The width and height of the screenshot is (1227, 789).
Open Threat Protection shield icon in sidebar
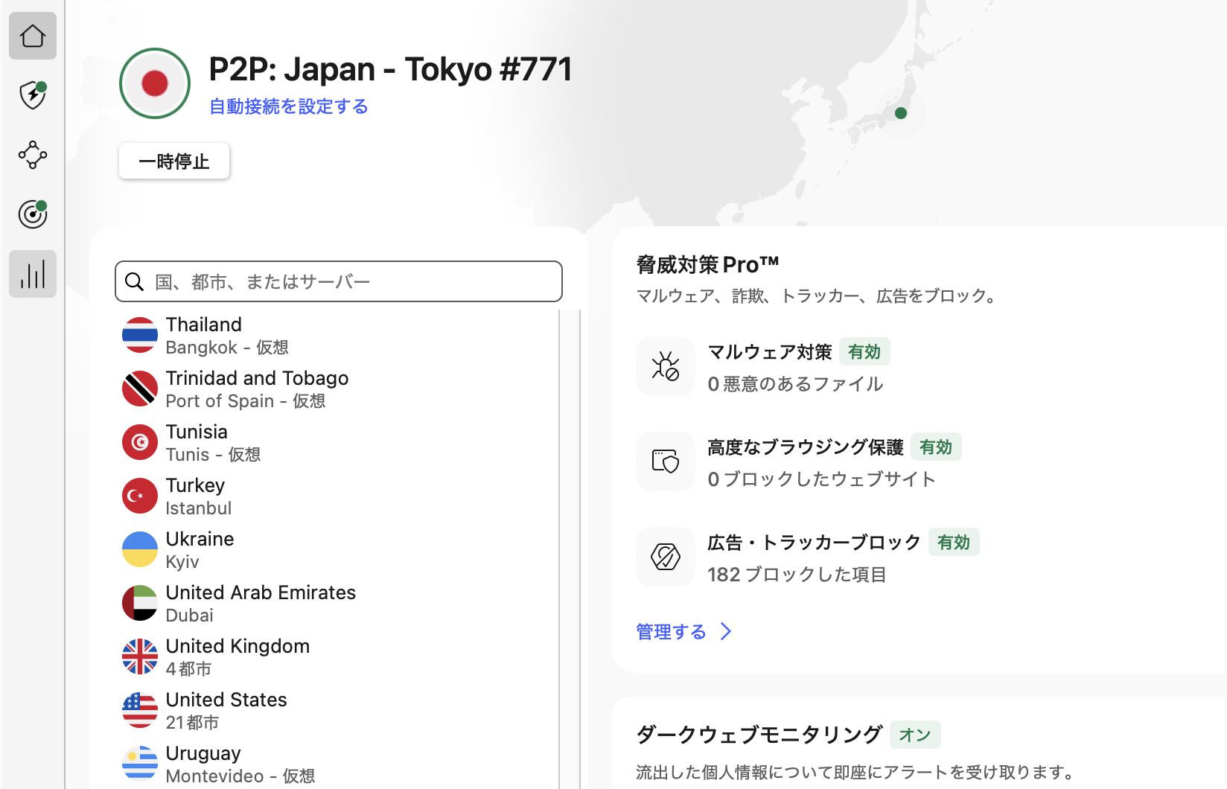point(33,95)
